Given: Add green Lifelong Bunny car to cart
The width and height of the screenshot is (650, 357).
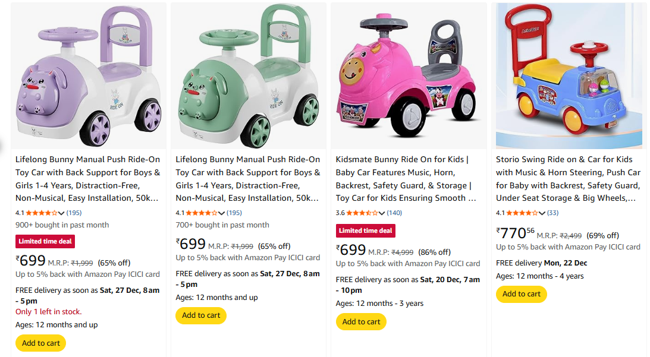Looking at the screenshot, I should tap(201, 315).
